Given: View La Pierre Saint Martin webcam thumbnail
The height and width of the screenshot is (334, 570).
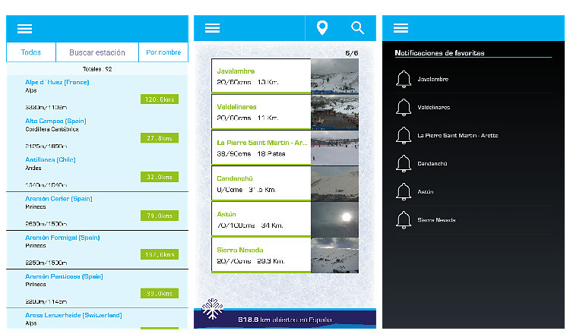Looking at the screenshot, I should (335, 148).
